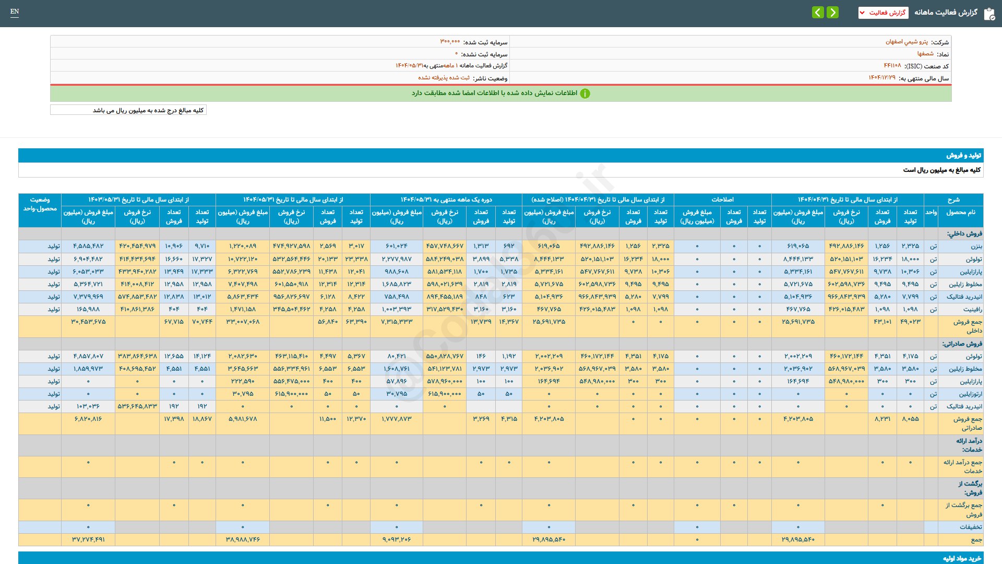Open the گزارش فعالیت dropdown

point(883,13)
